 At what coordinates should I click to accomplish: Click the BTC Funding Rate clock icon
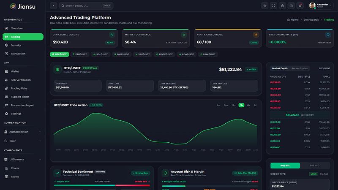click(x=328, y=35)
